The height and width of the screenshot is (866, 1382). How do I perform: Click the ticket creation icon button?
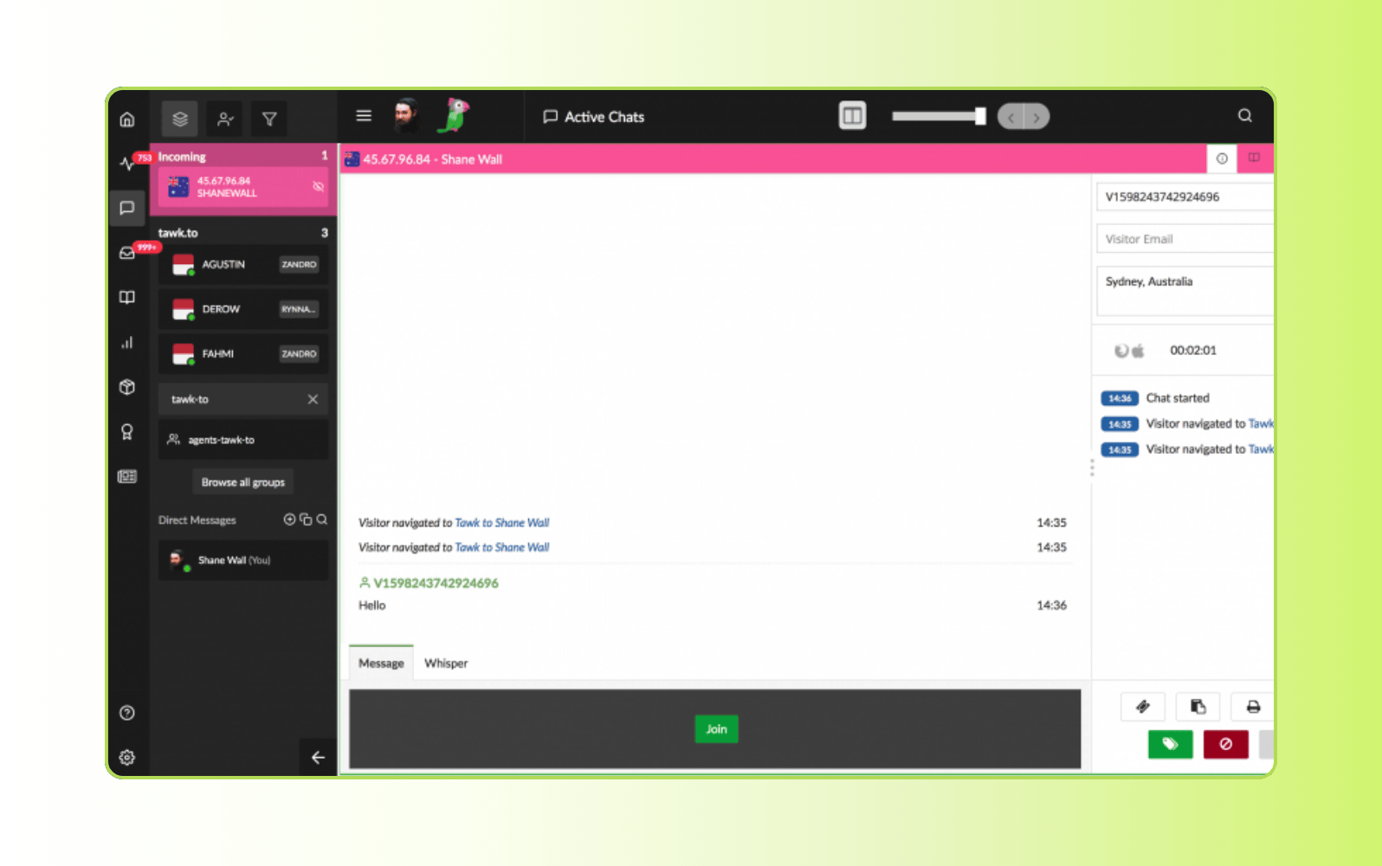pyautogui.click(x=1143, y=707)
